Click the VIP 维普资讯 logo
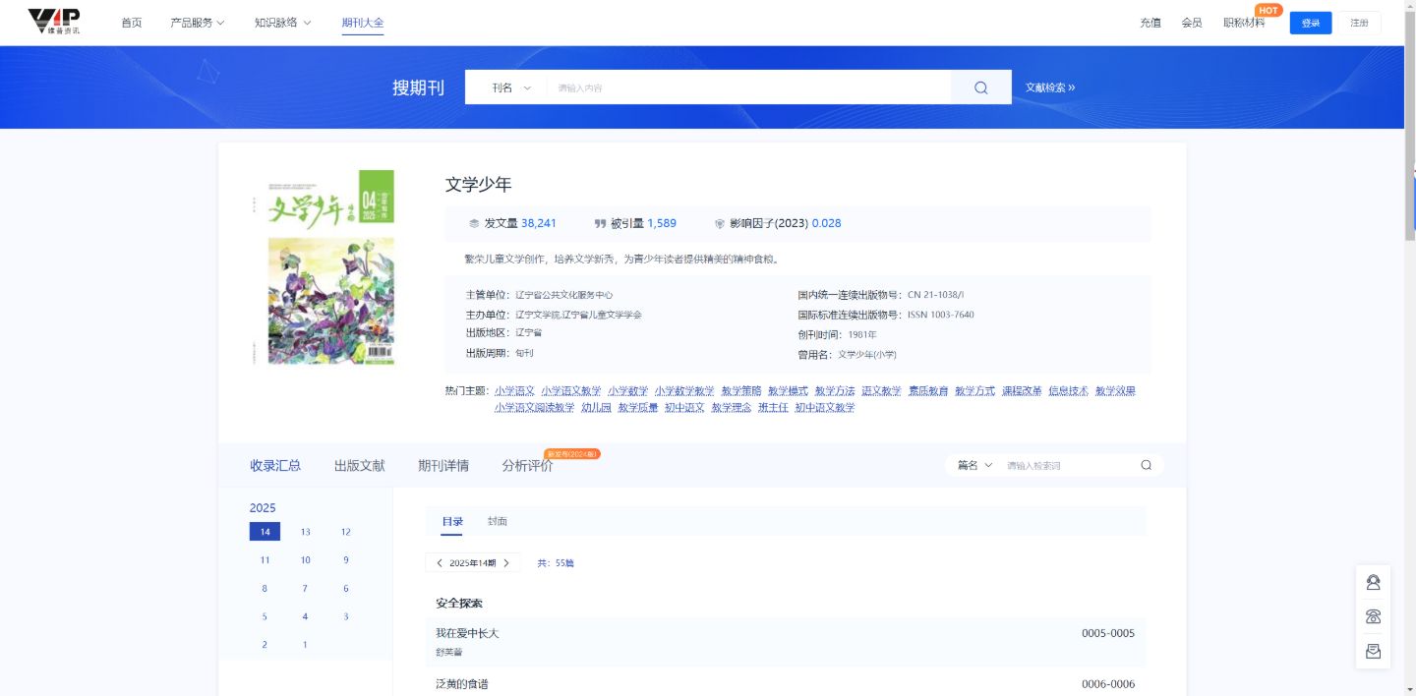 [x=54, y=22]
